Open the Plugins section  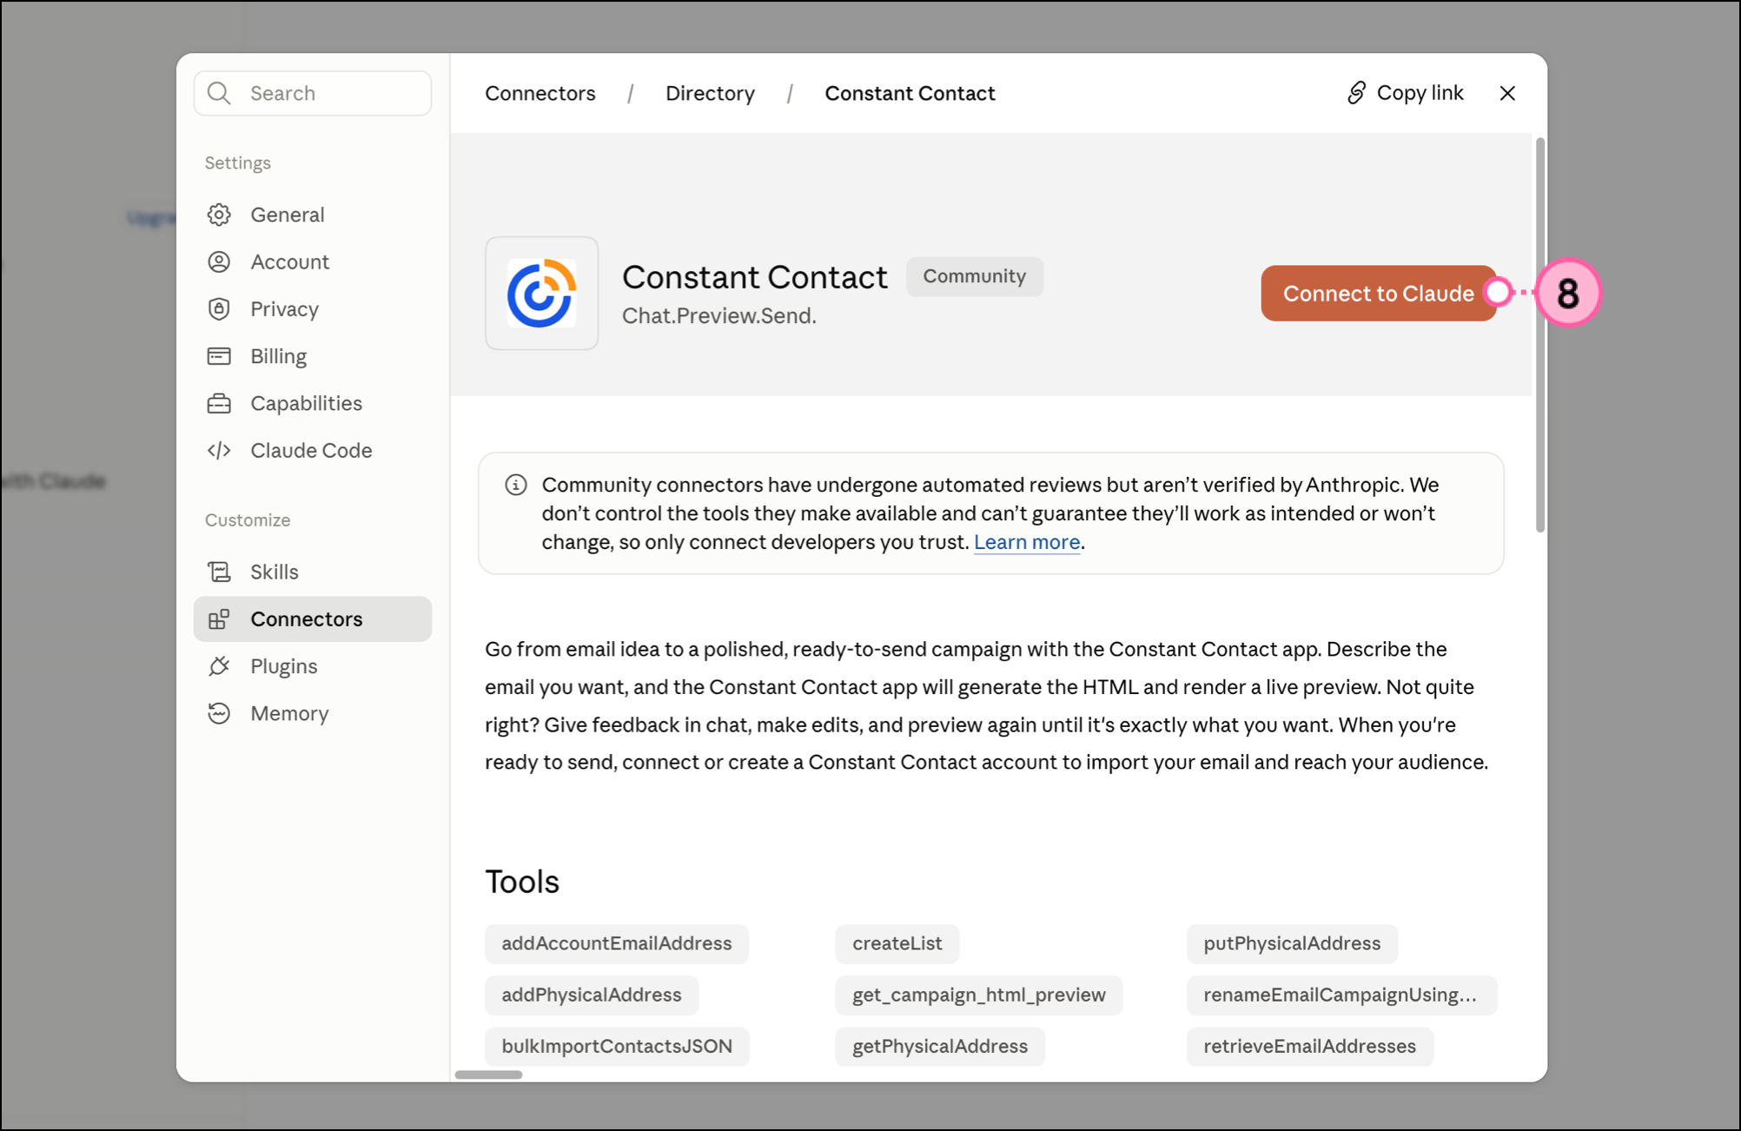(x=313, y=665)
